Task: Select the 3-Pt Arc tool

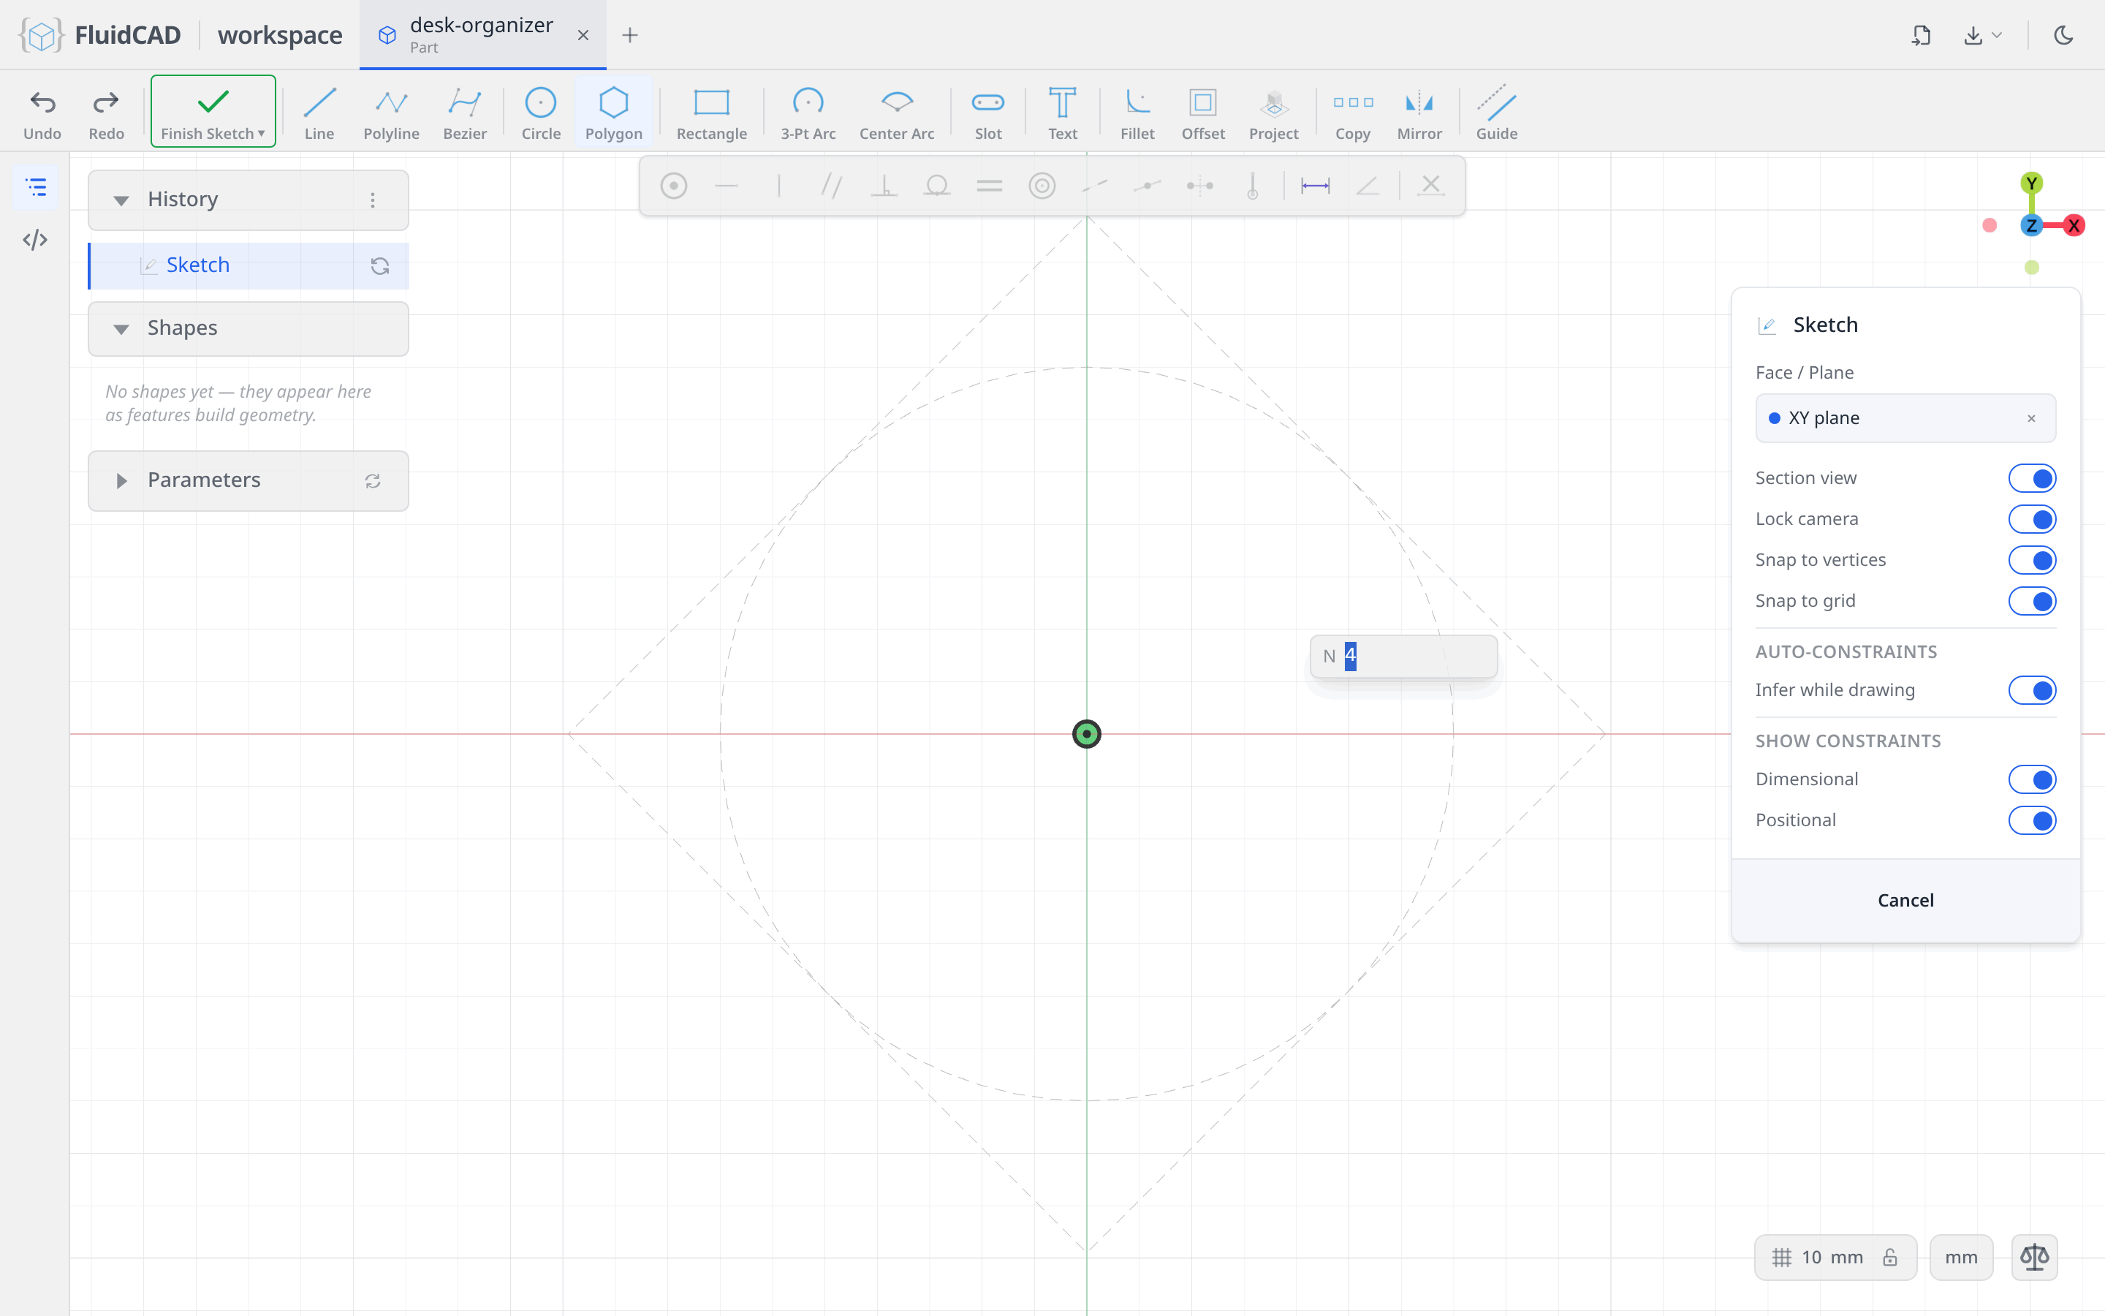Action: [x=808, y=113]
